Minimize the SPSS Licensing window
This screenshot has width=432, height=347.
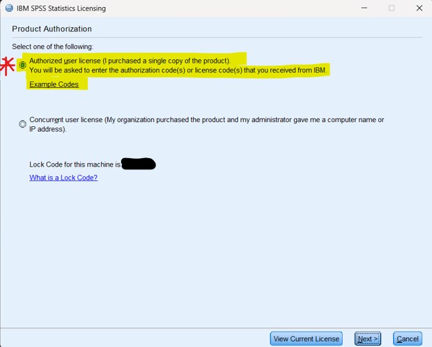(363, 8)
